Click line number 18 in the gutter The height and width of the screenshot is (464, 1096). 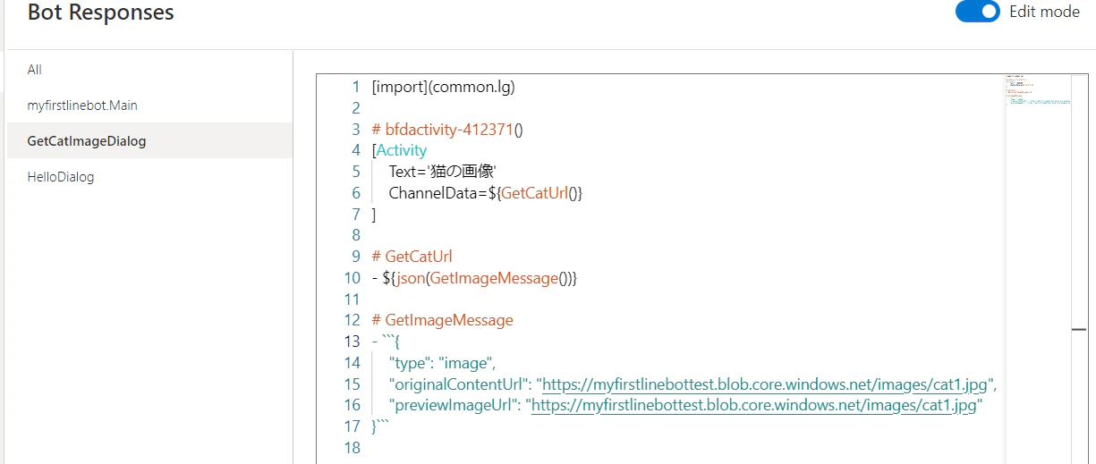pos(352,449)
